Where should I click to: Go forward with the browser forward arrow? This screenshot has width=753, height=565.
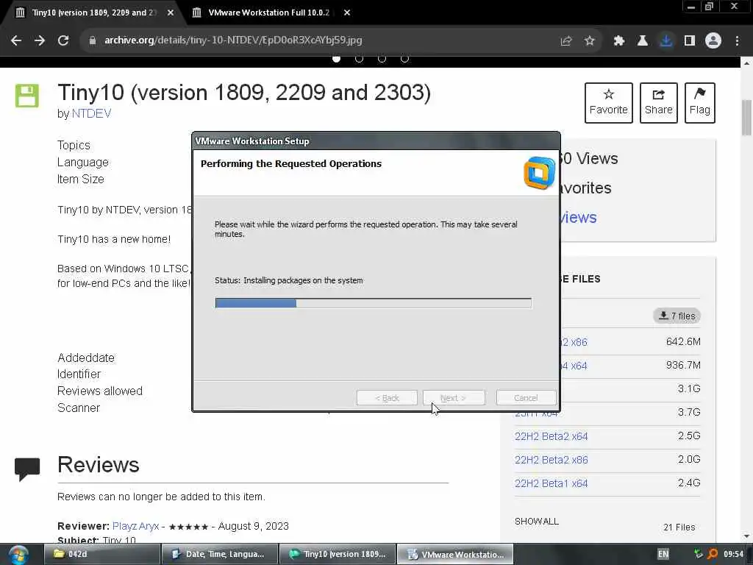(40, 40)
